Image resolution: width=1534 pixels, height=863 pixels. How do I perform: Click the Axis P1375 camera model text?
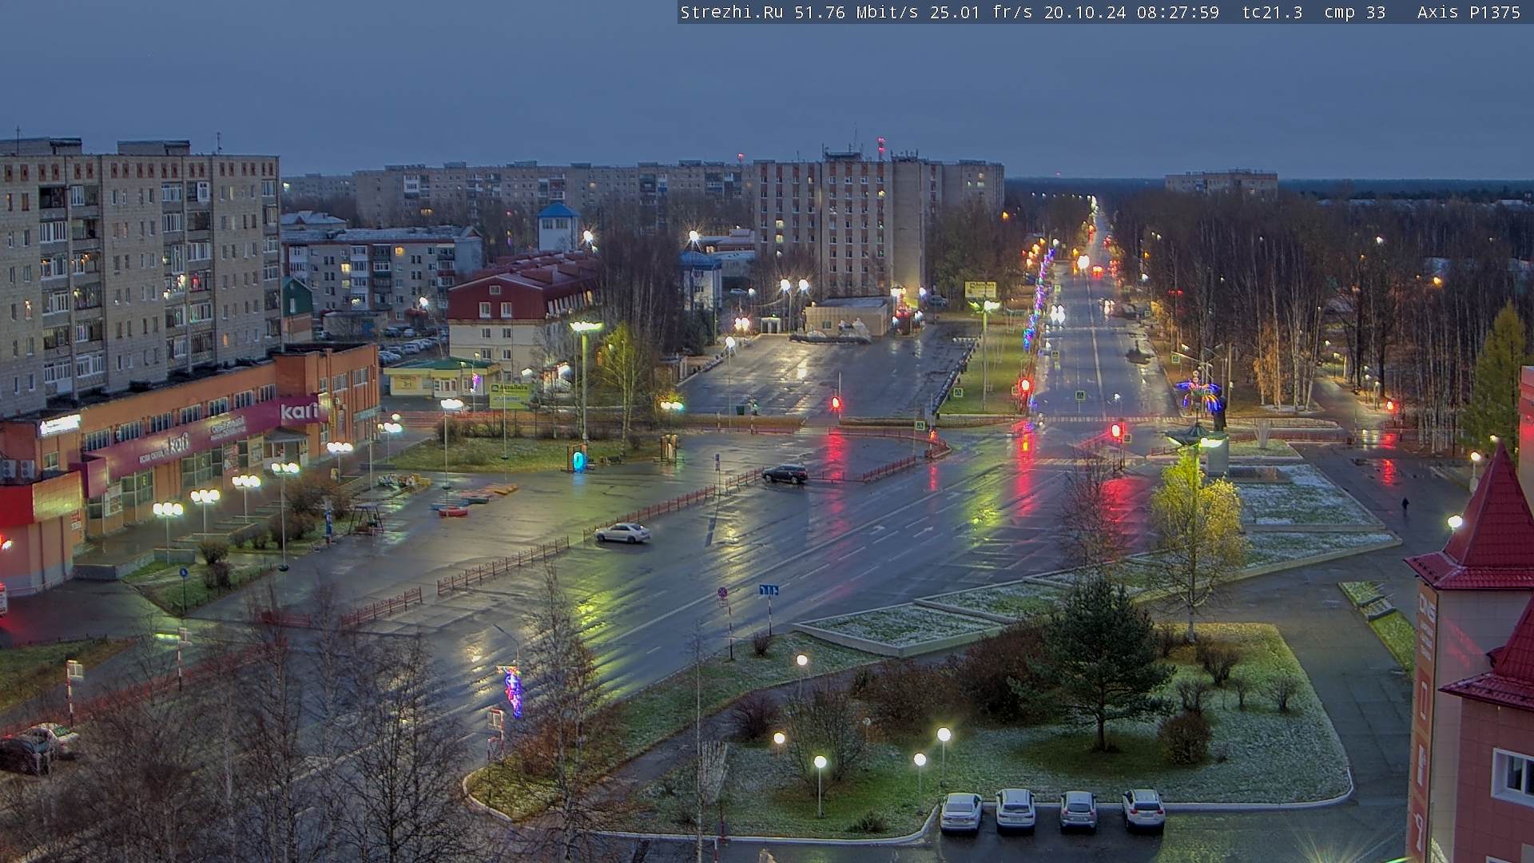(1468, 12)
